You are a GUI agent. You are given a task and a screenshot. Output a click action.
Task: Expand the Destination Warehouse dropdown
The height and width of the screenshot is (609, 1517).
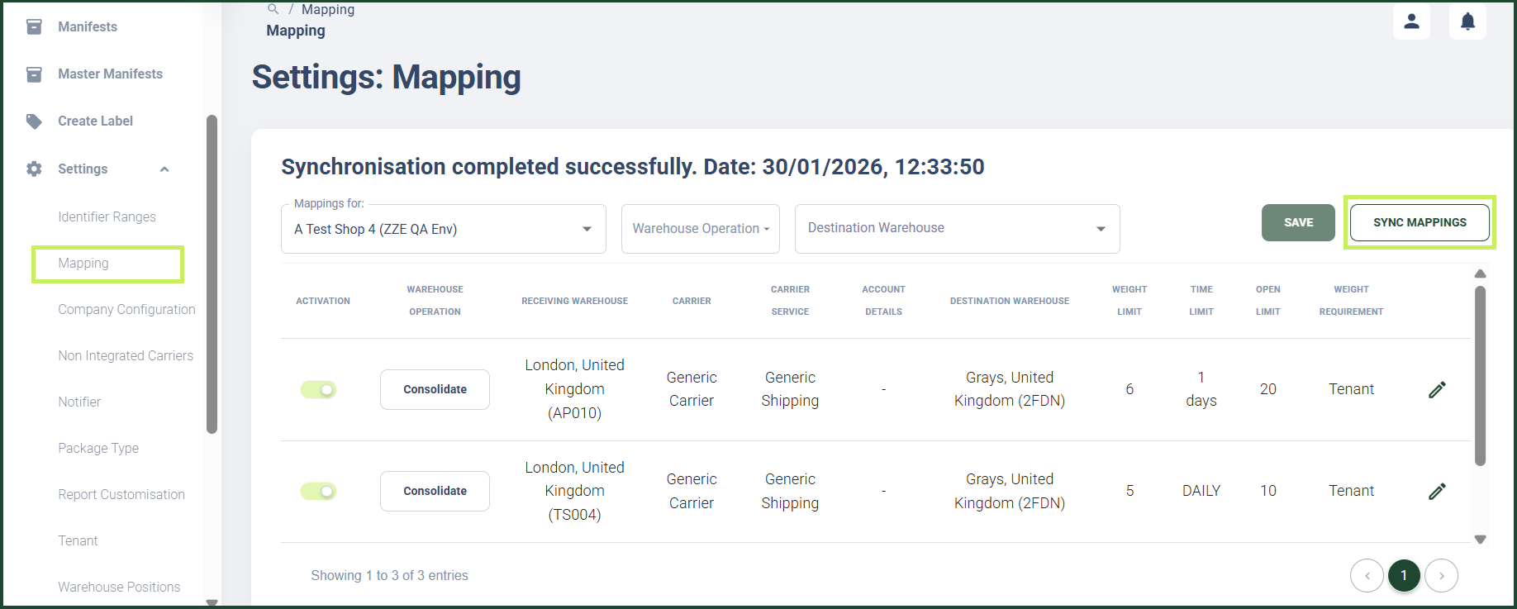958,229
